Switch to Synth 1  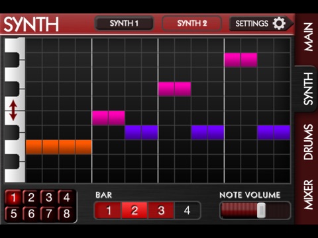pyautogui.click(x=124, y=23)
